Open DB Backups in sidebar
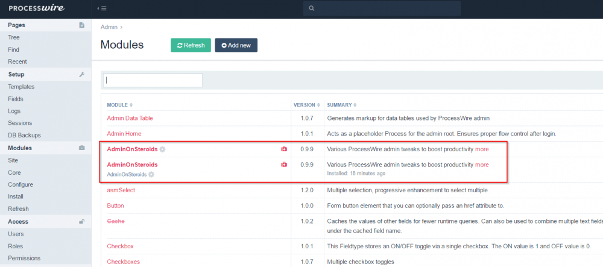This screenshot has width=603, height=267. point(24,136)
